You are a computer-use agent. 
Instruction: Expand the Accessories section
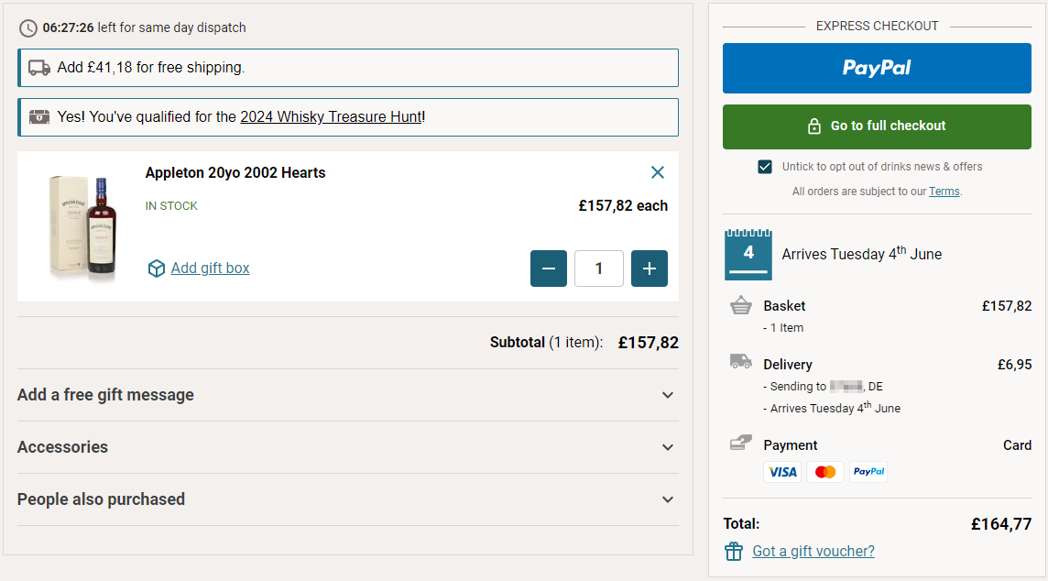(x=347, y=447)
